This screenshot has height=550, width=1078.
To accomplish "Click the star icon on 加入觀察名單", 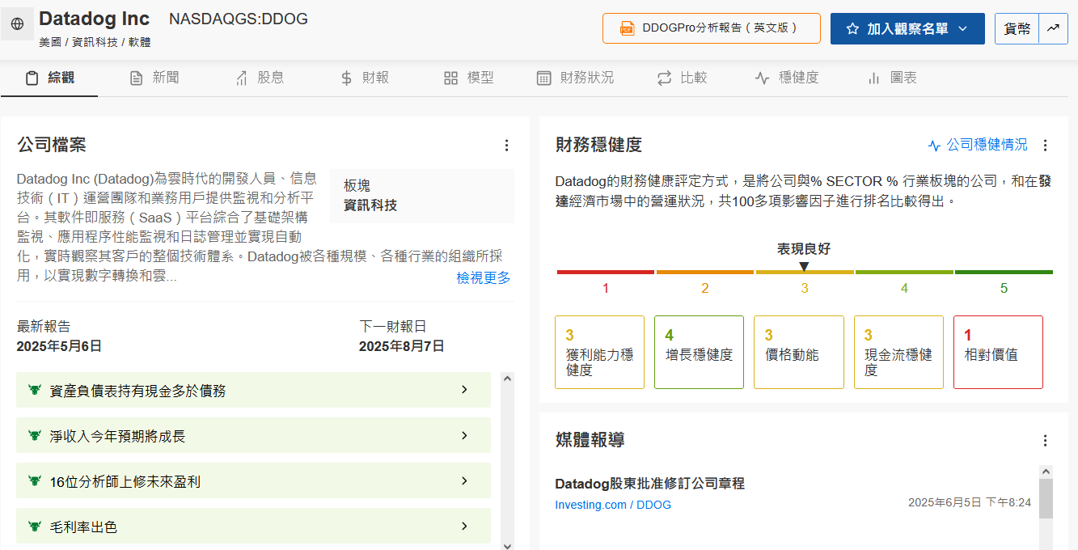I will click(852, 28).
